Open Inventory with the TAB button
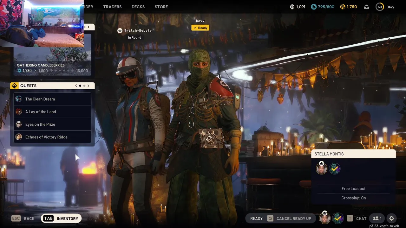 [x=61, y=218]
